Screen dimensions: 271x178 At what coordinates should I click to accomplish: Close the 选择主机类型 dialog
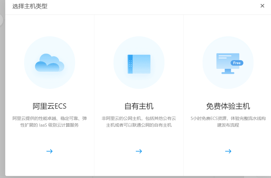pyautogui.click(x=262, y=6)
